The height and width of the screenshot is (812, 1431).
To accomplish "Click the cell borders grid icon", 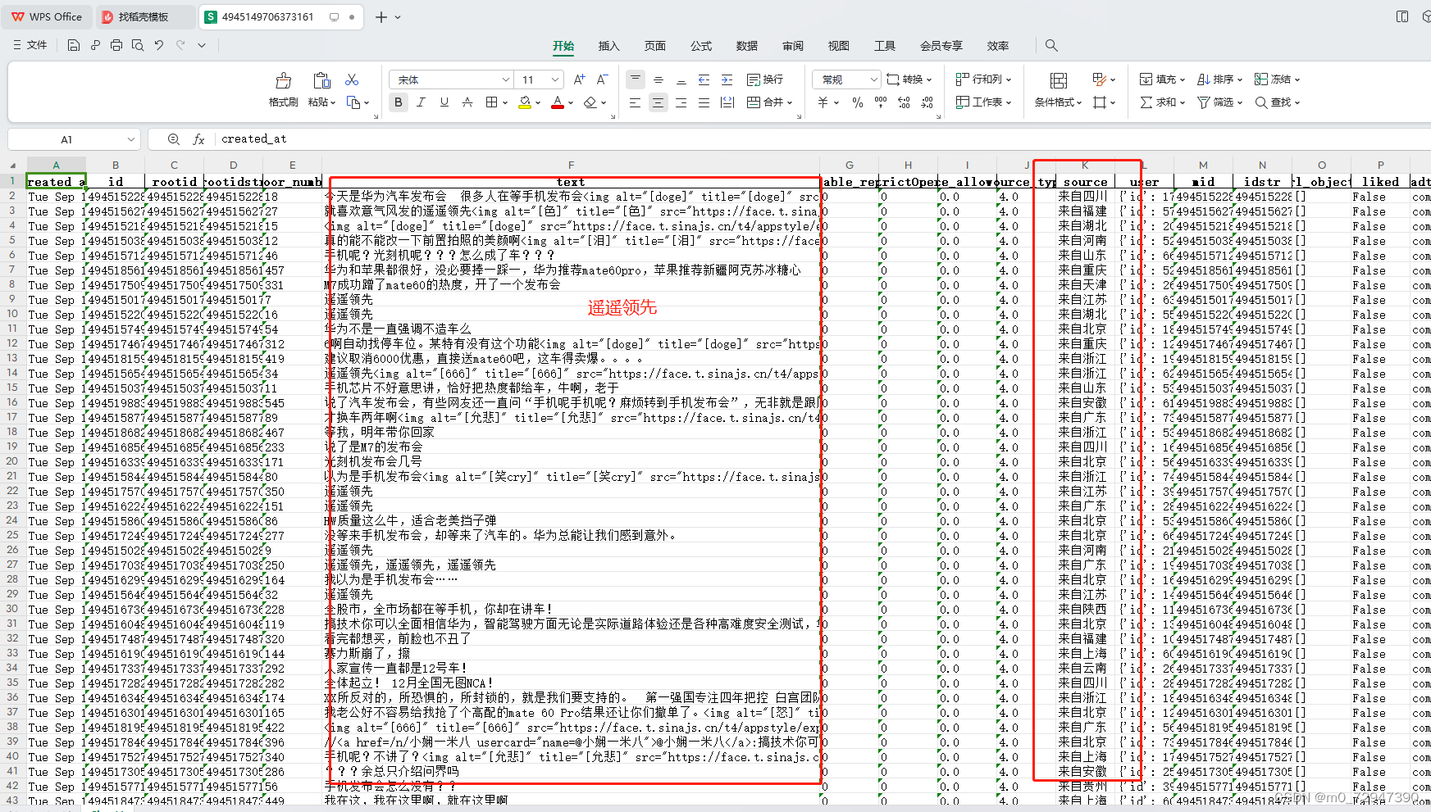I will [491, 102].
